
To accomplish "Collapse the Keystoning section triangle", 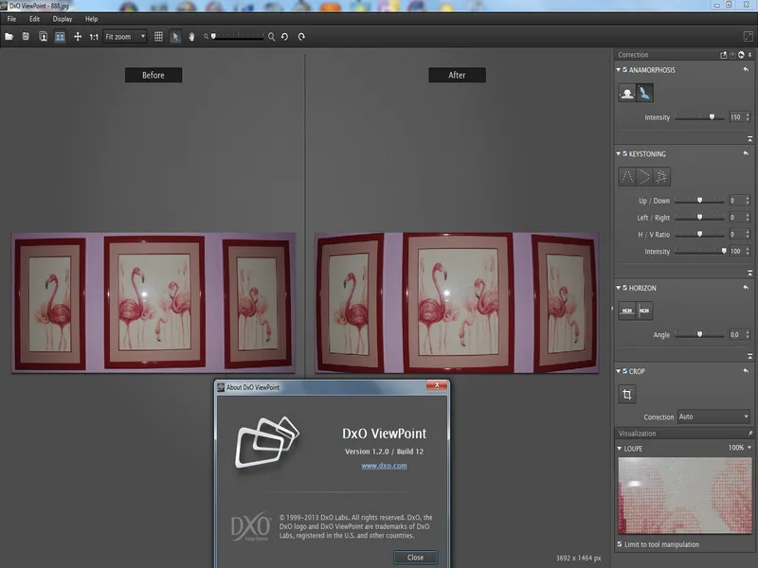I will click(619, 153).
